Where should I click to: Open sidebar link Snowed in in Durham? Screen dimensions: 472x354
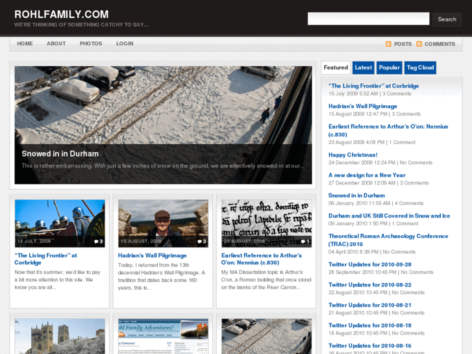tap(356, 196)
